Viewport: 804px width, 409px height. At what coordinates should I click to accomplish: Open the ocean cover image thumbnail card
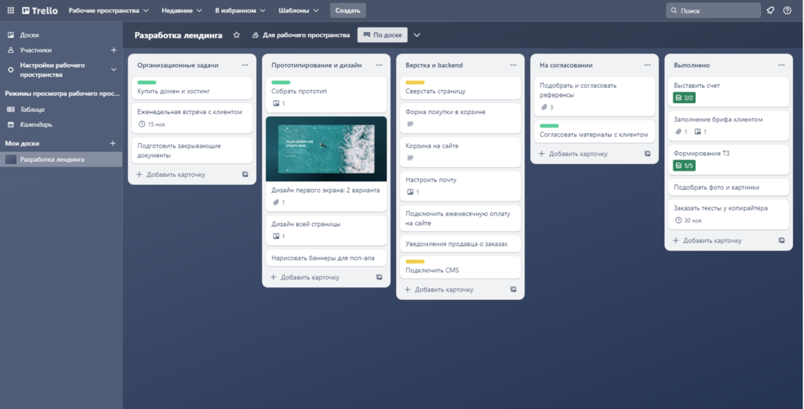coord(326,149)
